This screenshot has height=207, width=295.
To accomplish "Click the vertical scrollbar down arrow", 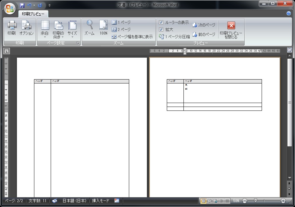I will point(289,178).
